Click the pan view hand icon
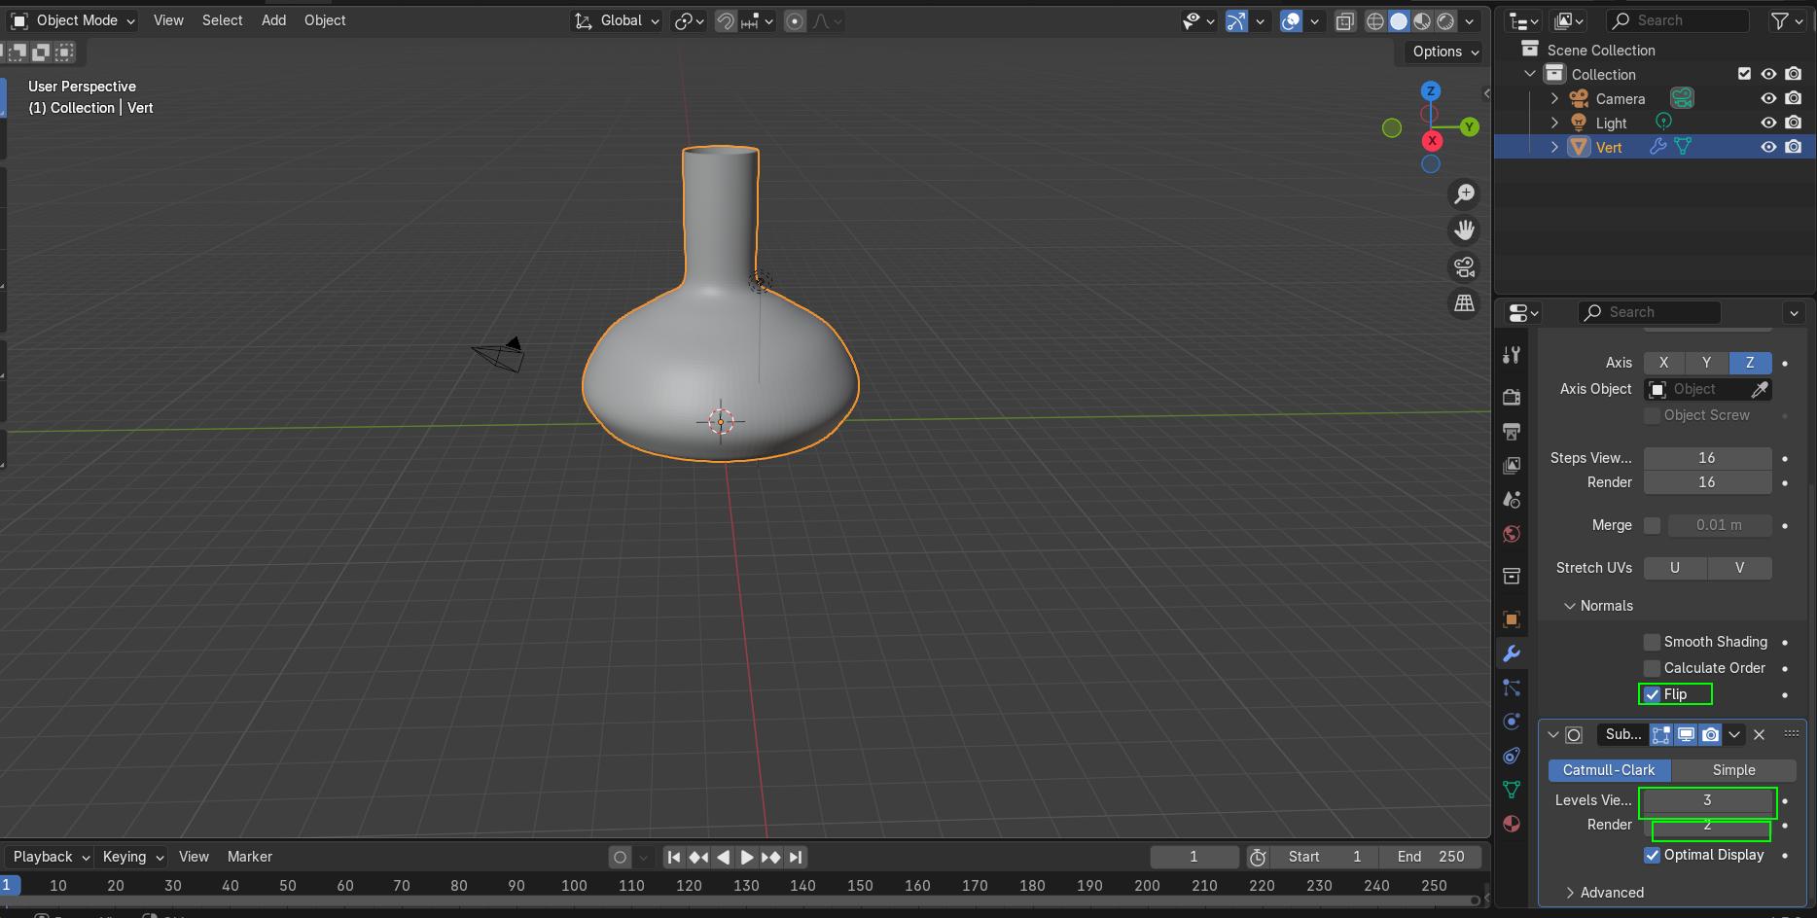Image resolution: width=1817 pixels, height=918 pixels. tap(1464, 230)
